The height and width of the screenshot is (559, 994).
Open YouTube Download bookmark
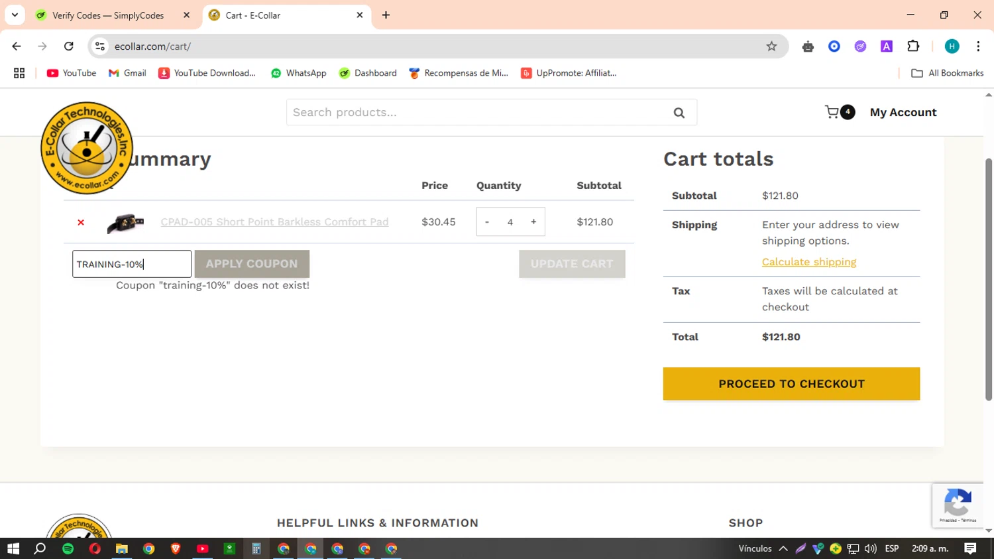point(207,73)
